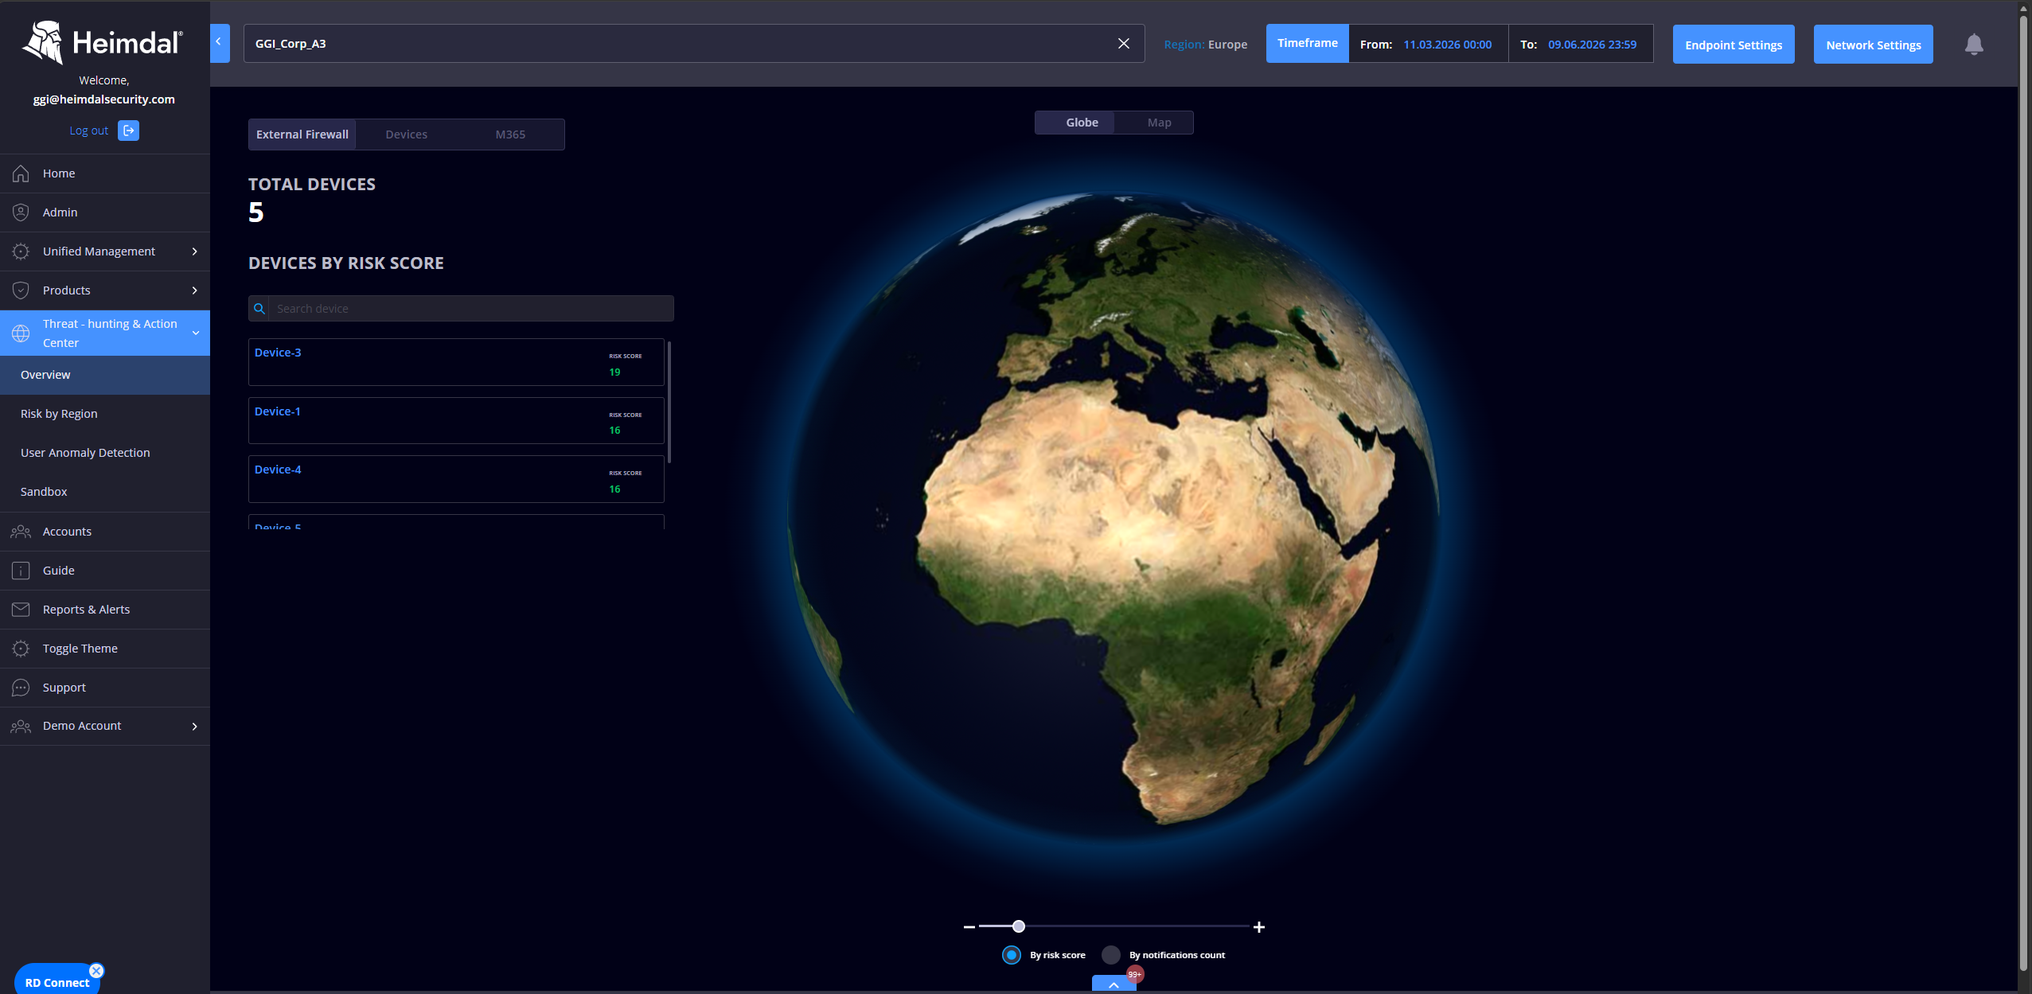The width and height of the screenshot is (2032, 994).
Task: Open User Anomaly Detection page
Action: click(x=105, y=453)
